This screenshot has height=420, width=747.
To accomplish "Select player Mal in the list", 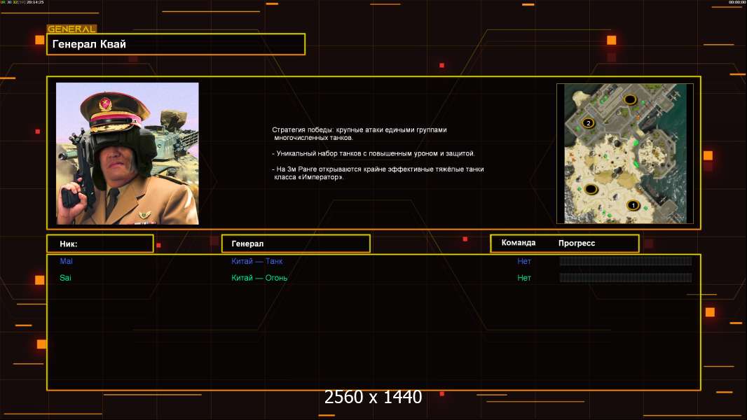I will click(x=66, y=261).
